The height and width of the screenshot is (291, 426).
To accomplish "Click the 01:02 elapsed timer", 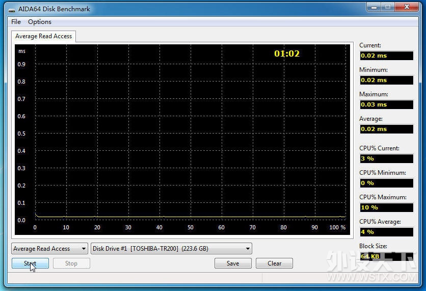I will click(287, 54).
